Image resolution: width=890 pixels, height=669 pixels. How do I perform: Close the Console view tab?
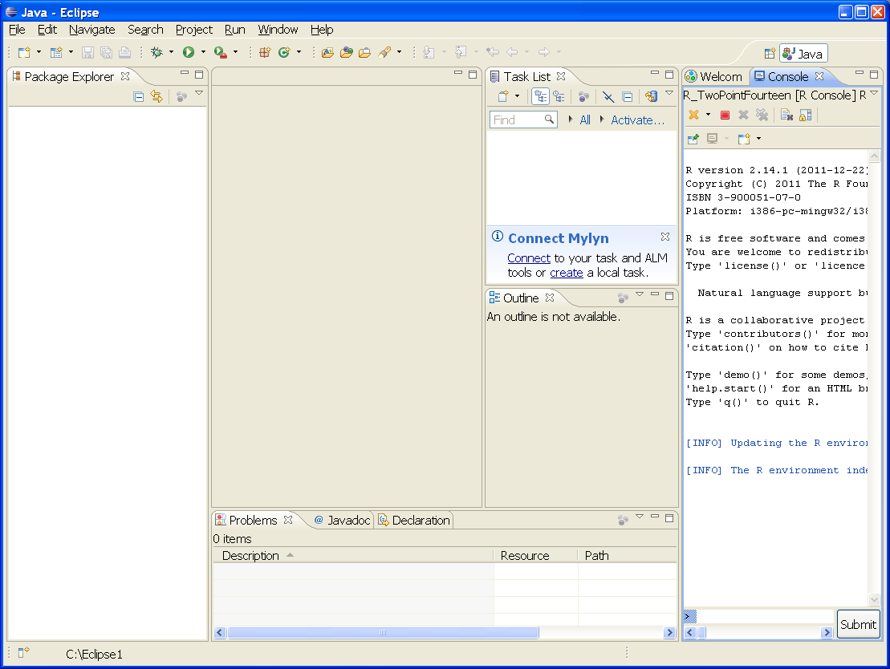(x=819, y=76)
